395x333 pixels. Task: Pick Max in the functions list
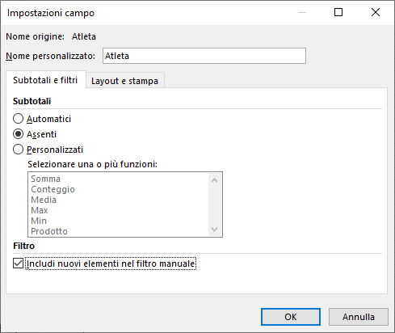coord(119,210)
